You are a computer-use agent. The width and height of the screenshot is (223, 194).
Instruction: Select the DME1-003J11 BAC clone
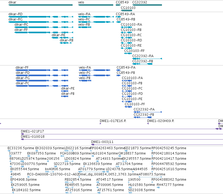pos(157,145)
